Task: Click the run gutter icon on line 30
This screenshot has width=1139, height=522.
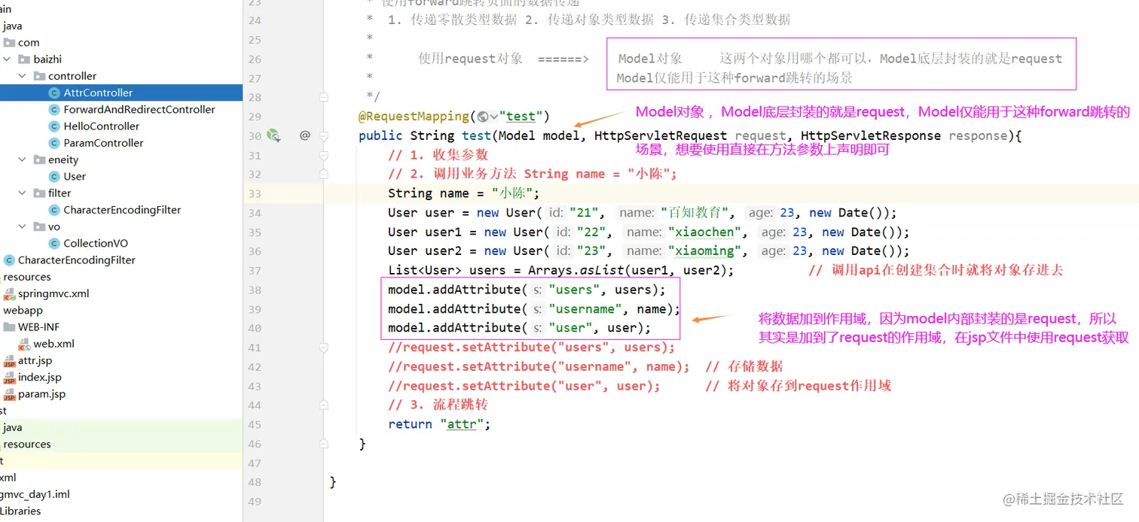Action: click(x=273, y=136)
